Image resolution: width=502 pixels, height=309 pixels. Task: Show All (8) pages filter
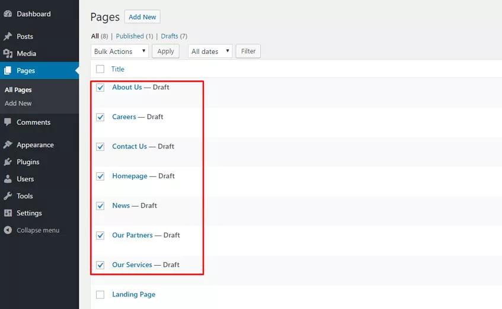100,36
